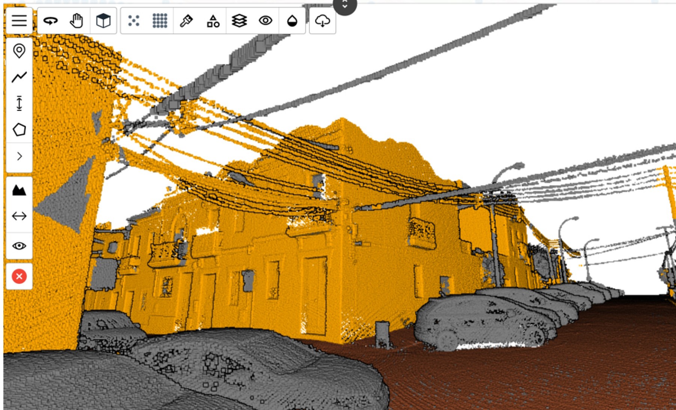Click the 3D cube view icon
676x410 pixels.
click(x=103, y=21)
